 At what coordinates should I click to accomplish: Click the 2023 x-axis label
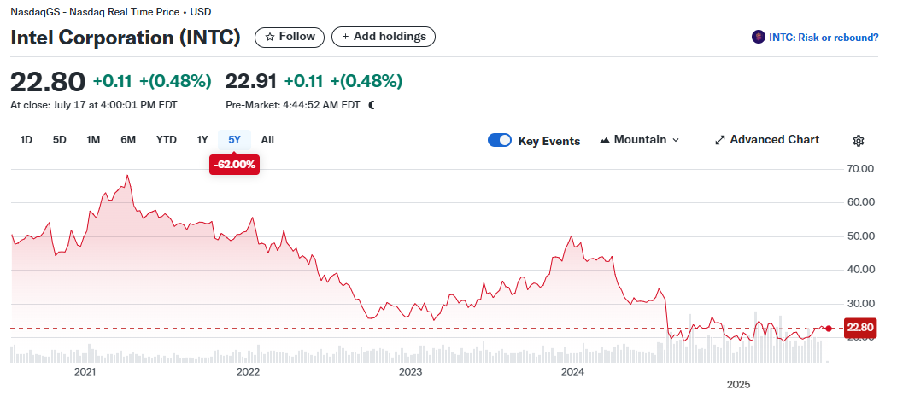pos(410,373)
